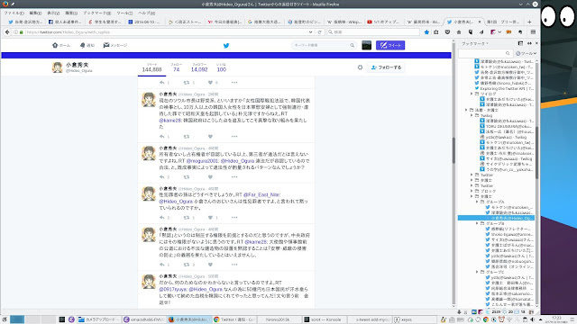Like the @Far_East_Nite tweet

(x=210, y=218)
